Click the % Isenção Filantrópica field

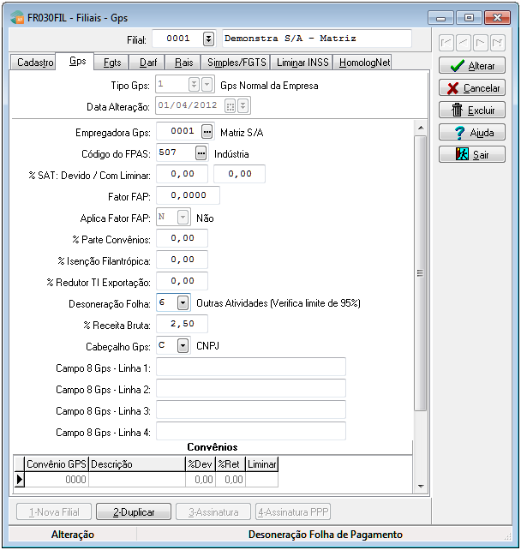[182, 260]
